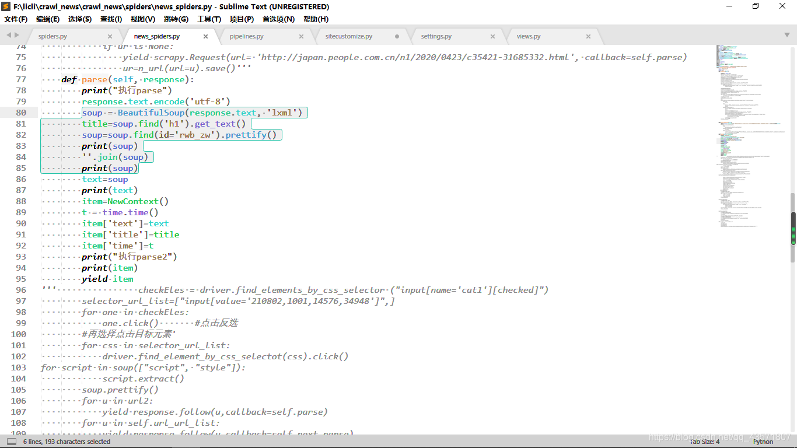Click line number 80 in the gutter

(21, 113)
